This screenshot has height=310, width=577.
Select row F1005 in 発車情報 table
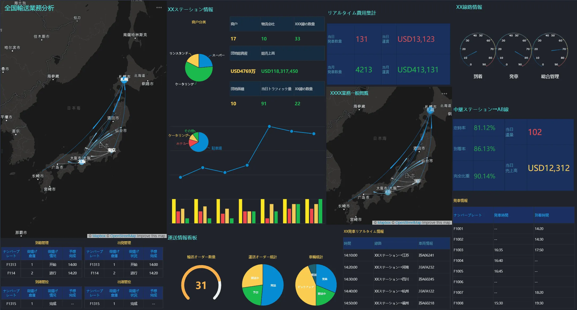point(513,271)
